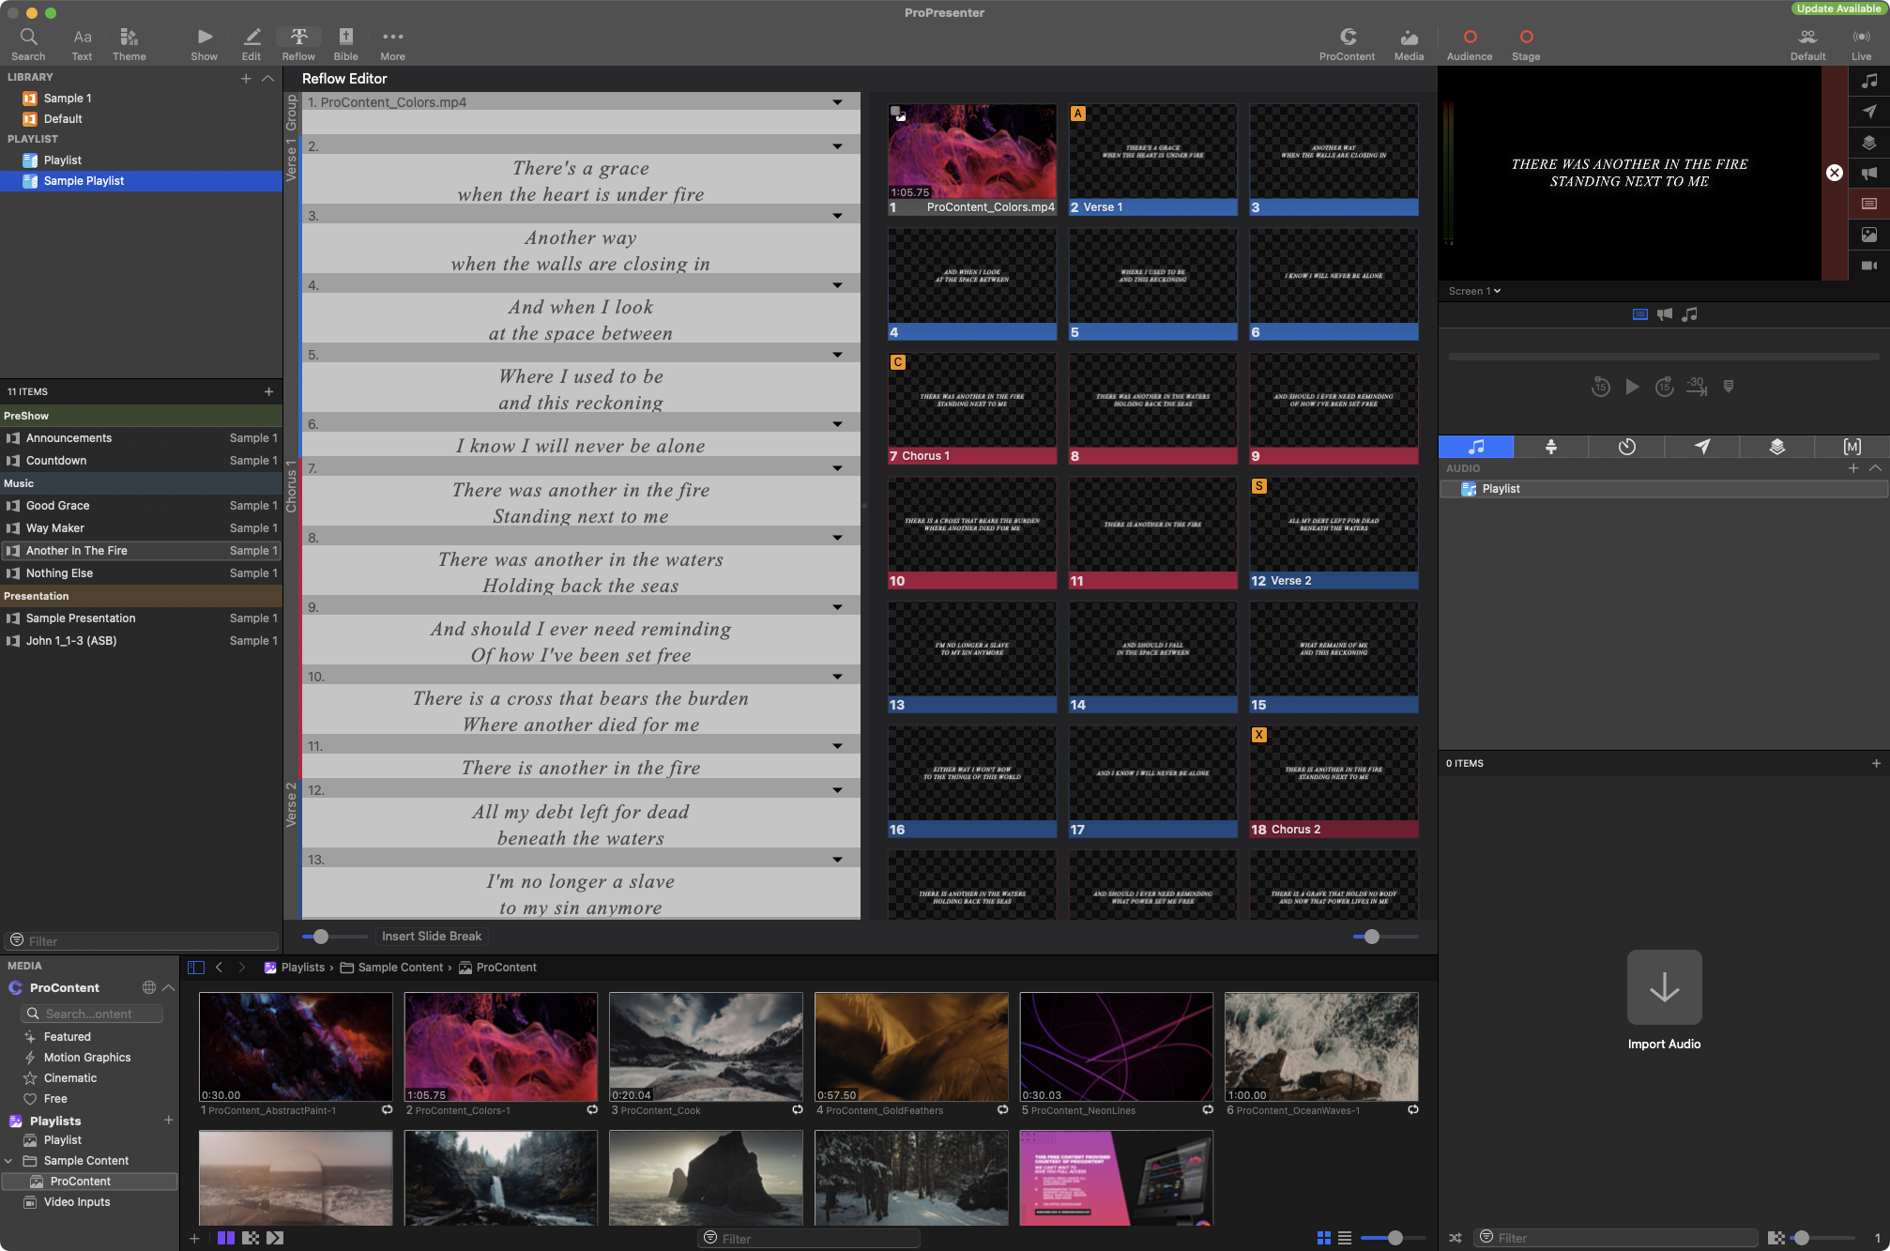
Task: Open the Screen 1 dropdown
Action: click(1474, 291)
